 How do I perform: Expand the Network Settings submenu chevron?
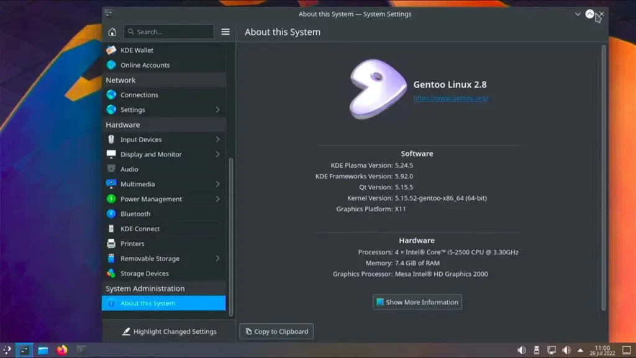[x=218, y=109]
